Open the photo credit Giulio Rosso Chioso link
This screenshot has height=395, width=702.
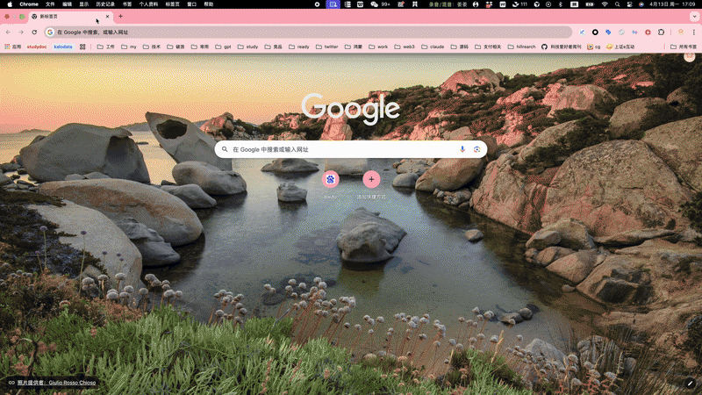[x=56, y=383]
